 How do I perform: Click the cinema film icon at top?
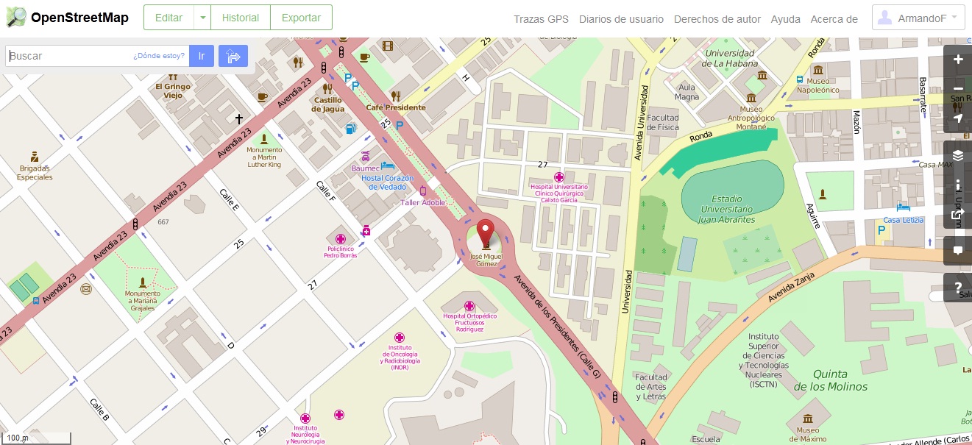[x=388, y=46]
